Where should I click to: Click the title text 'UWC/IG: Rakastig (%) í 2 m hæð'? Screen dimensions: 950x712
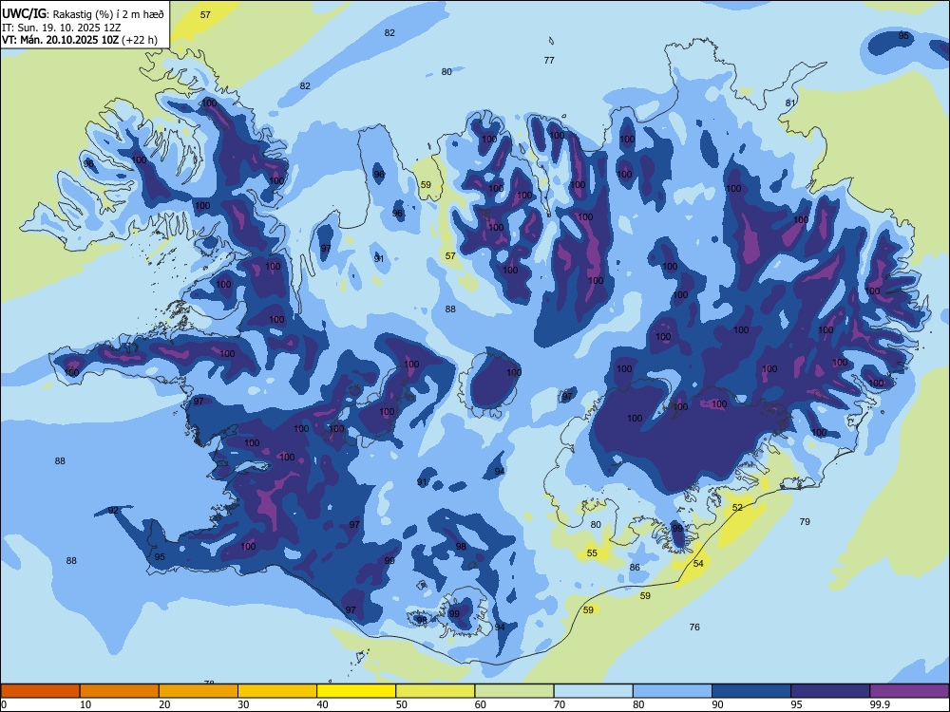pos(83,14)
